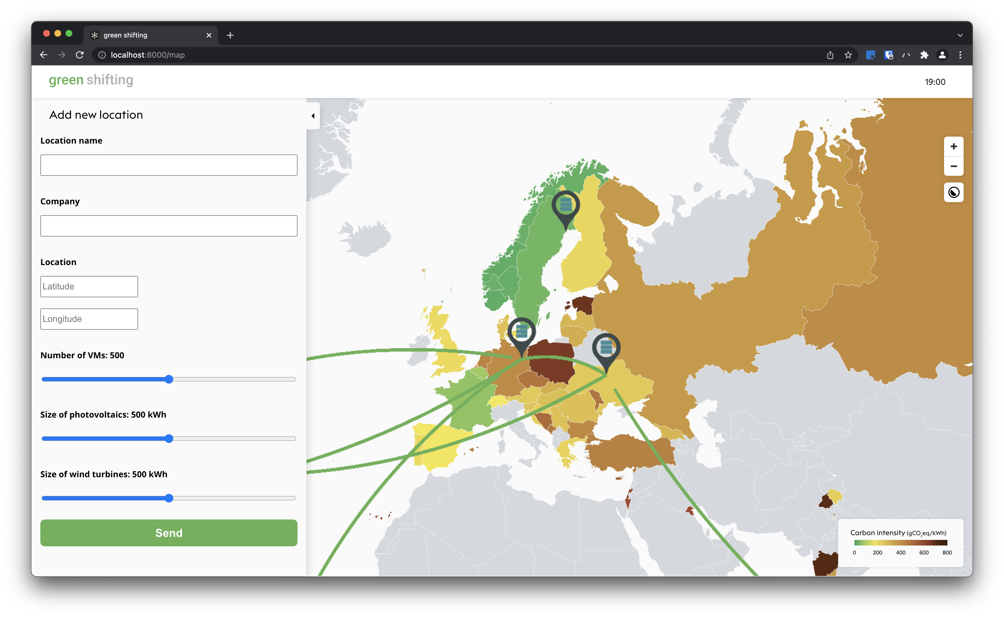
Task: Bookmark this page with the star icon
Action: pyautogui.click(x=848, y=55)
